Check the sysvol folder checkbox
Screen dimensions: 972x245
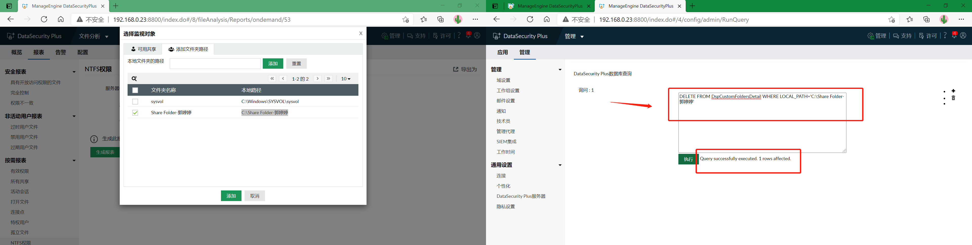click(135, 101)
